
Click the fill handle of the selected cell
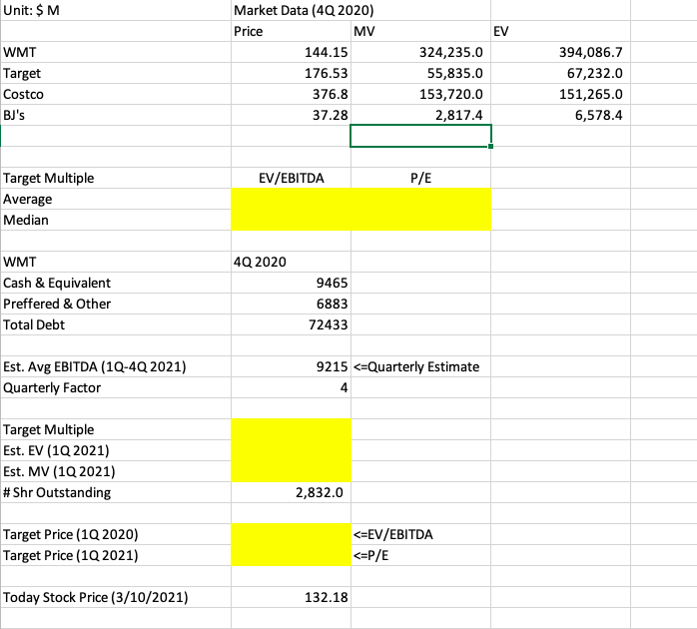point(490,146)
